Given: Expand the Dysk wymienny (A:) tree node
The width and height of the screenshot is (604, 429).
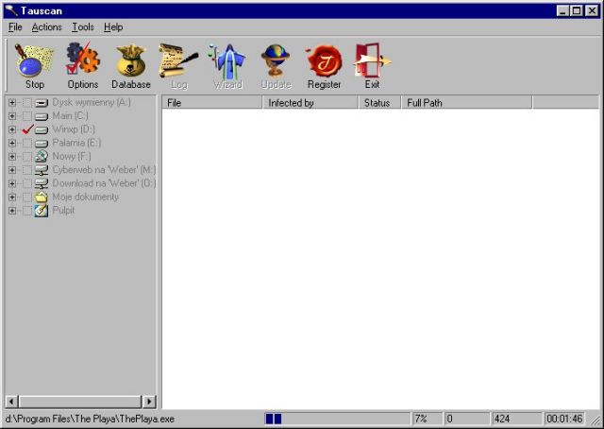Looking at the screenshot, I should (x=12, y=103).
